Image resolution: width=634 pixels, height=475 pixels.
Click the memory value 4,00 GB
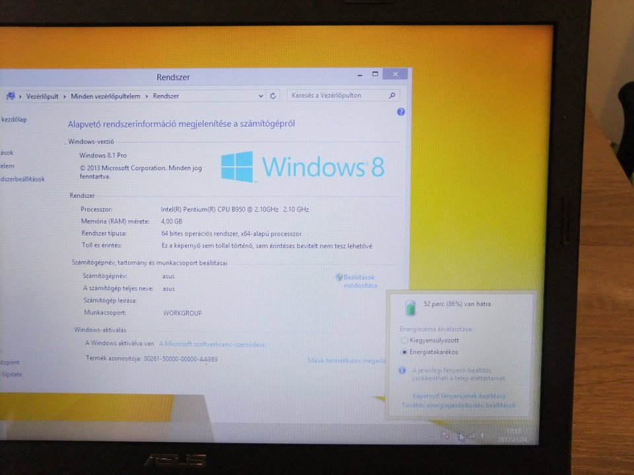(x=172, y=222)
